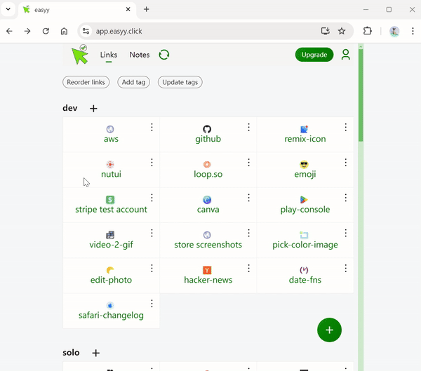Open the Chrome three-dot menu

pos(413,31)
